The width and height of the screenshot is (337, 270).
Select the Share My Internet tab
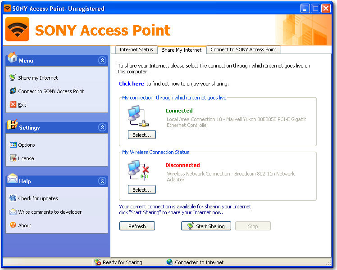pyautogui.click(x=182, y=50)
